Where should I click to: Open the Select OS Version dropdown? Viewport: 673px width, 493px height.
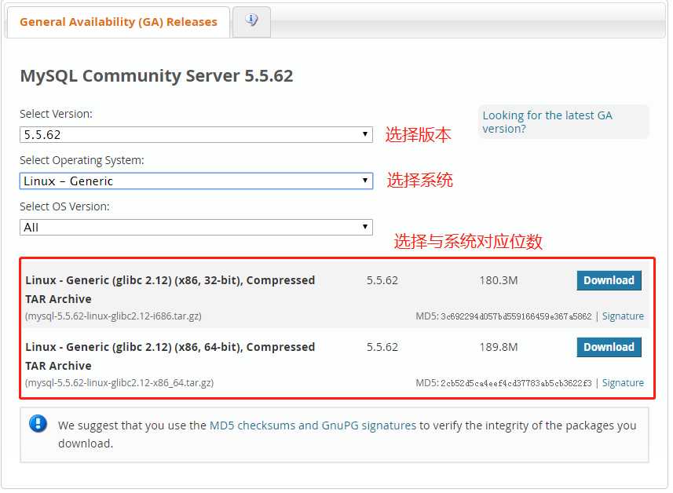196,228
